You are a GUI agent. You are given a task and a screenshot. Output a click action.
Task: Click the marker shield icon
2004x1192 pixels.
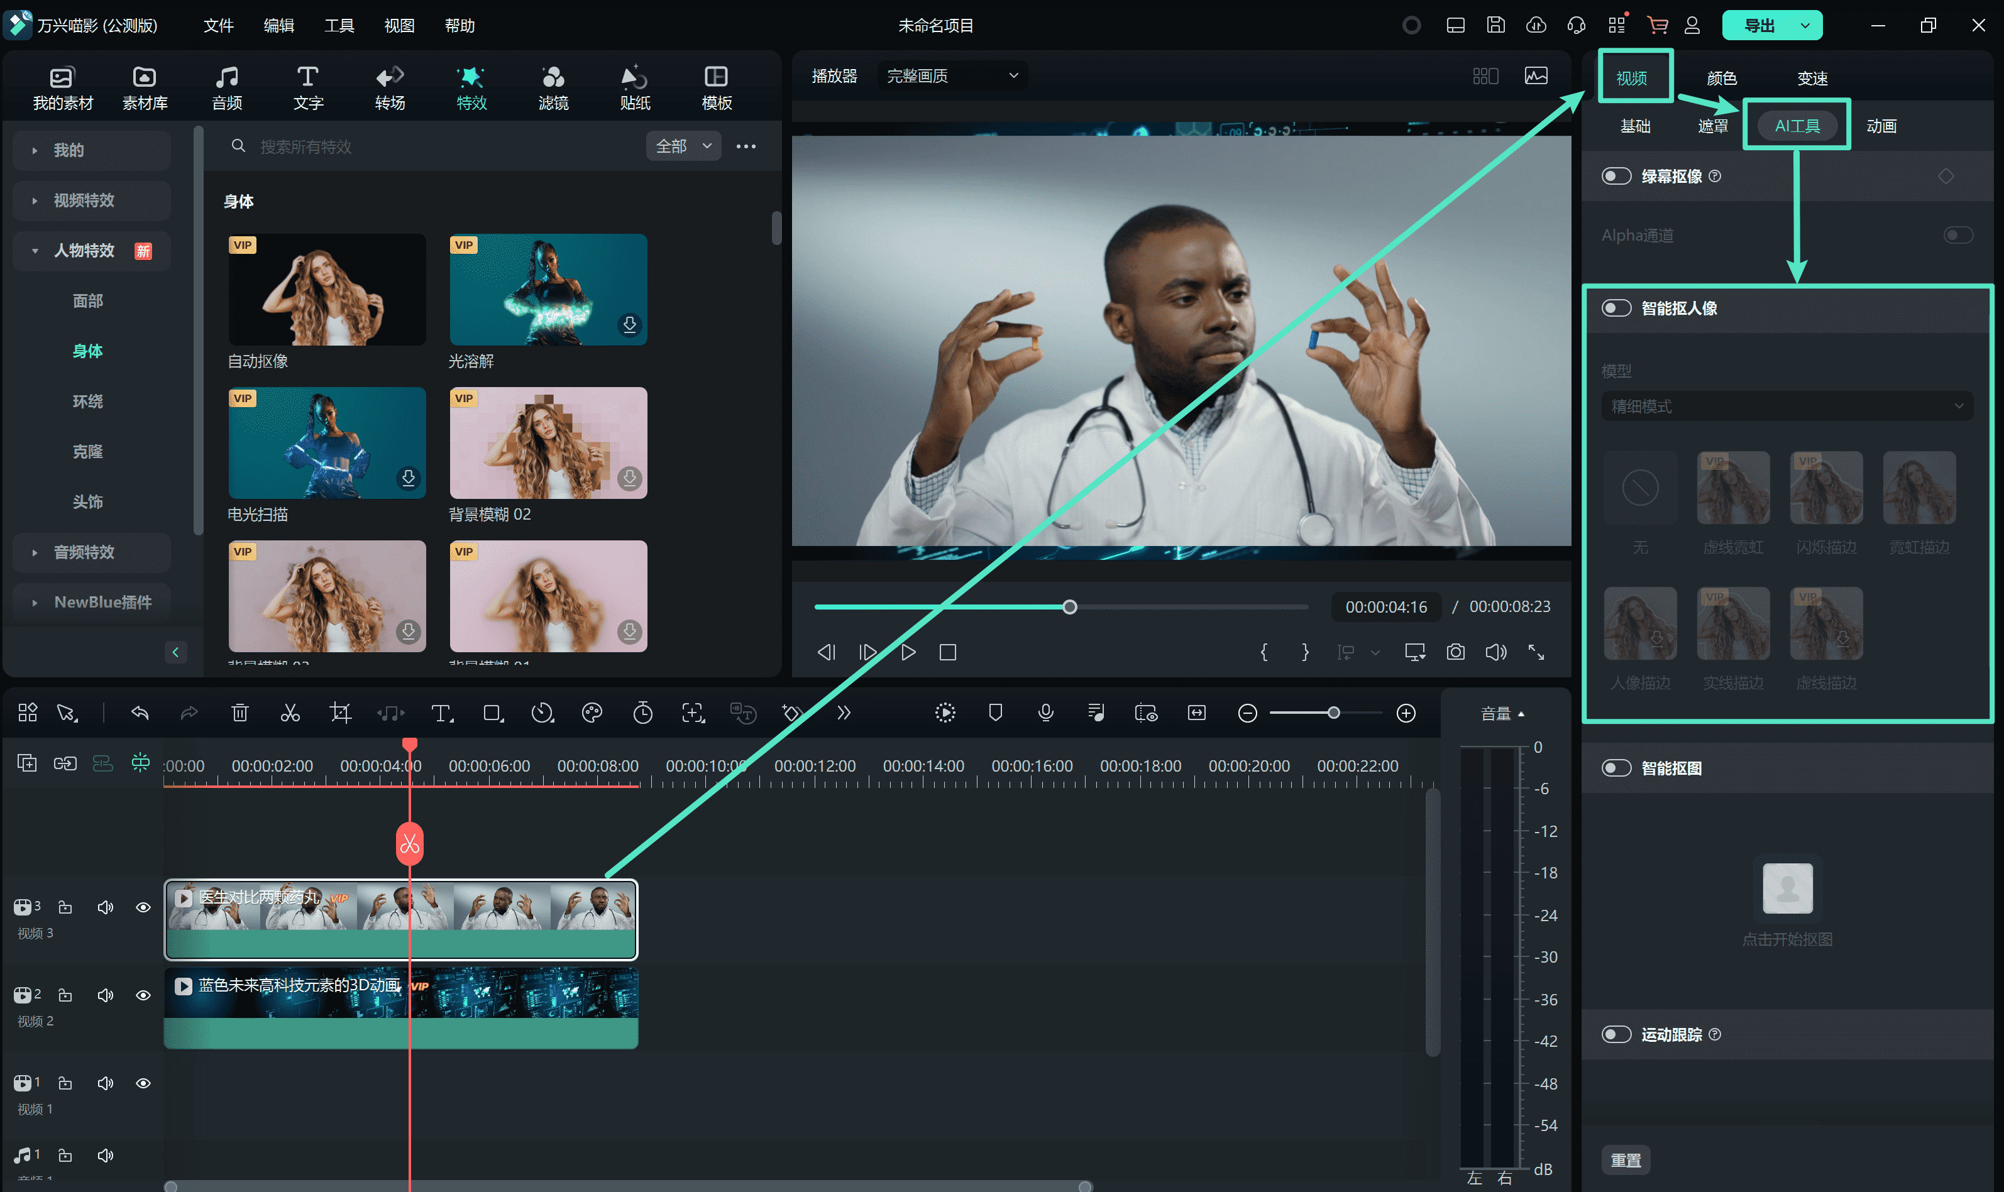pos(996,713)
